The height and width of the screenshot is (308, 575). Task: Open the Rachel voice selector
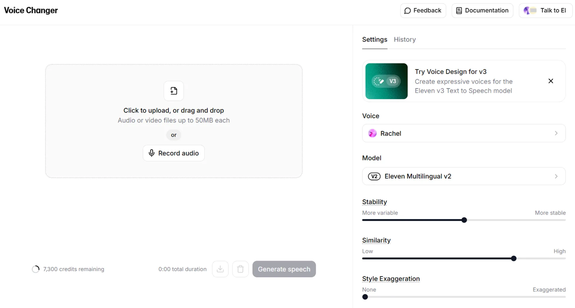[463, 133]
